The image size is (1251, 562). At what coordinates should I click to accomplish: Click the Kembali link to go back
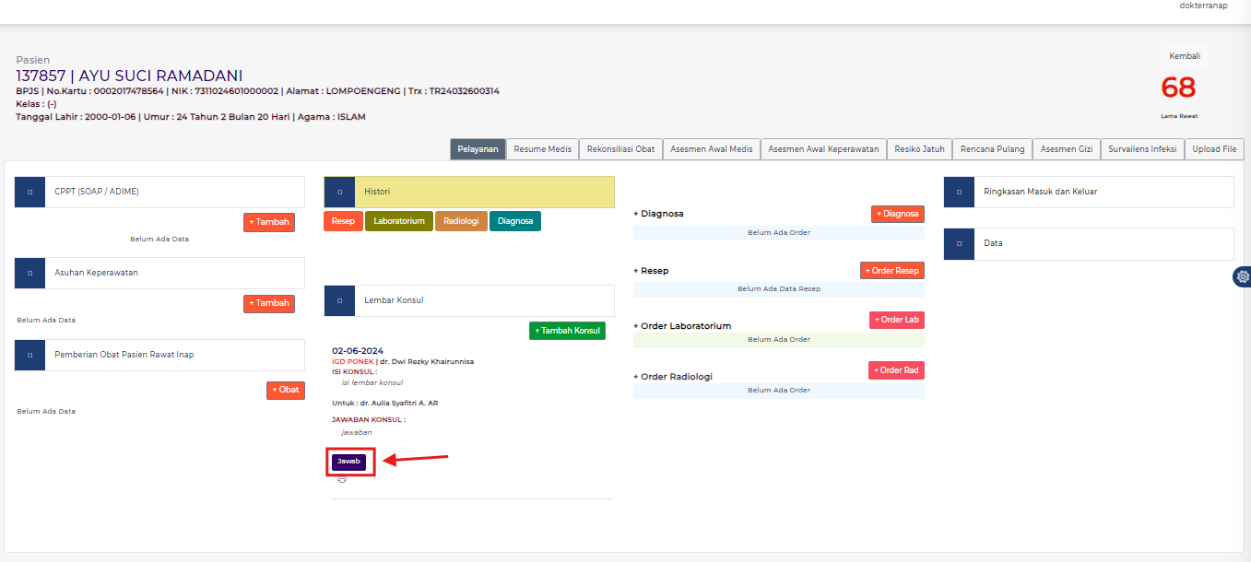[1184, 56]
